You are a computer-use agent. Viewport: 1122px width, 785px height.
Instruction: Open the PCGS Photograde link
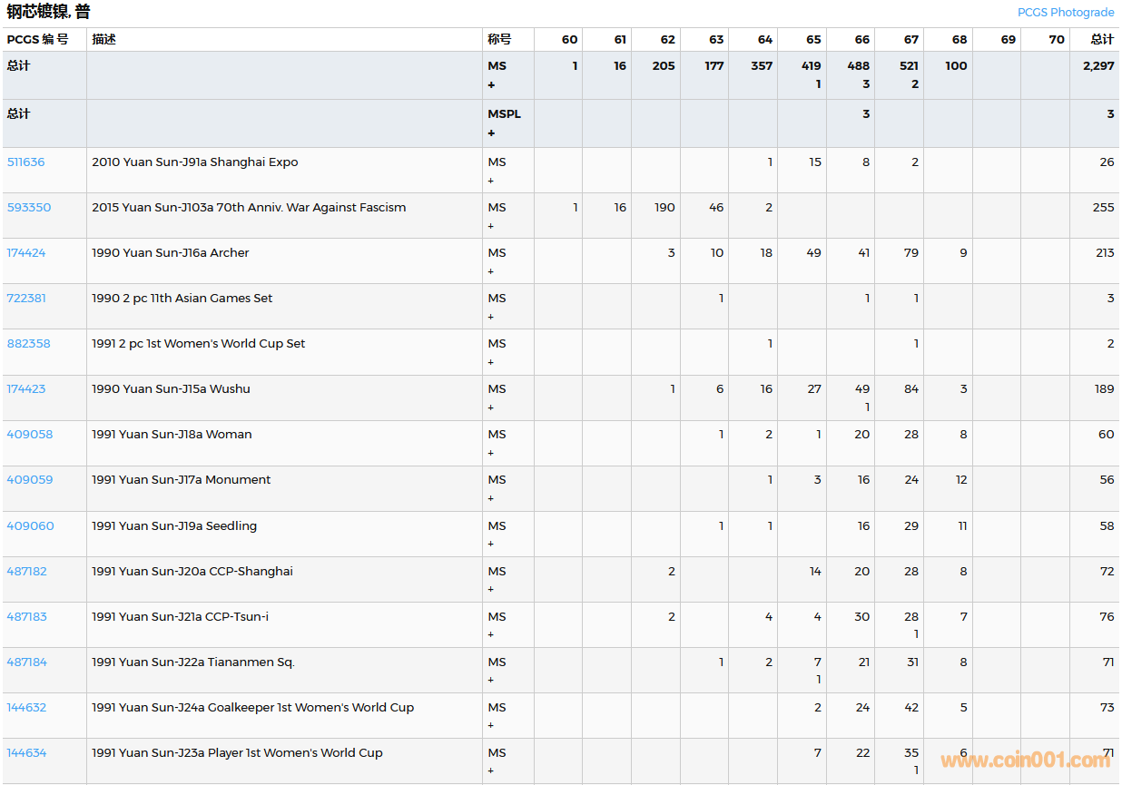(x=1065, y=12)
